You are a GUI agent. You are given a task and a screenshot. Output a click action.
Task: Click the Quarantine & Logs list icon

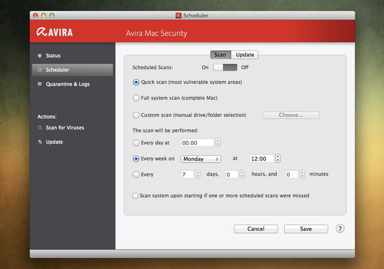click(x=40, y=84)
